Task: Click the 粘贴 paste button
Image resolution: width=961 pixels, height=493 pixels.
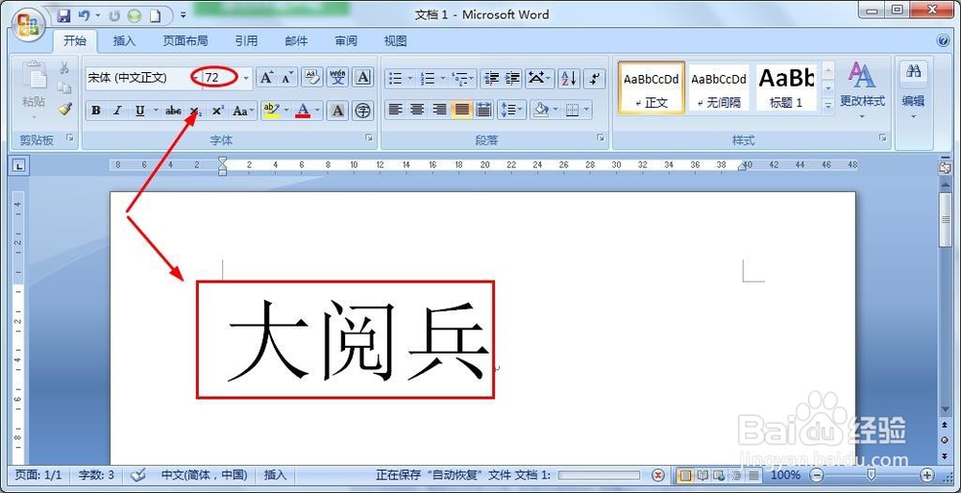Action: click(x=34, y=89)
